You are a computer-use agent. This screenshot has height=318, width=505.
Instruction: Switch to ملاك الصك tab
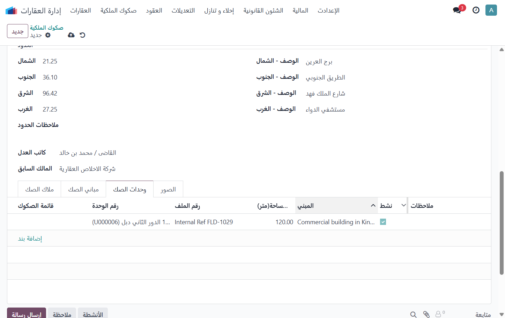(x=39, y=189)
